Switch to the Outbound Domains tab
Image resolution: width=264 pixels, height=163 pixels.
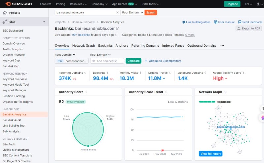202,46
